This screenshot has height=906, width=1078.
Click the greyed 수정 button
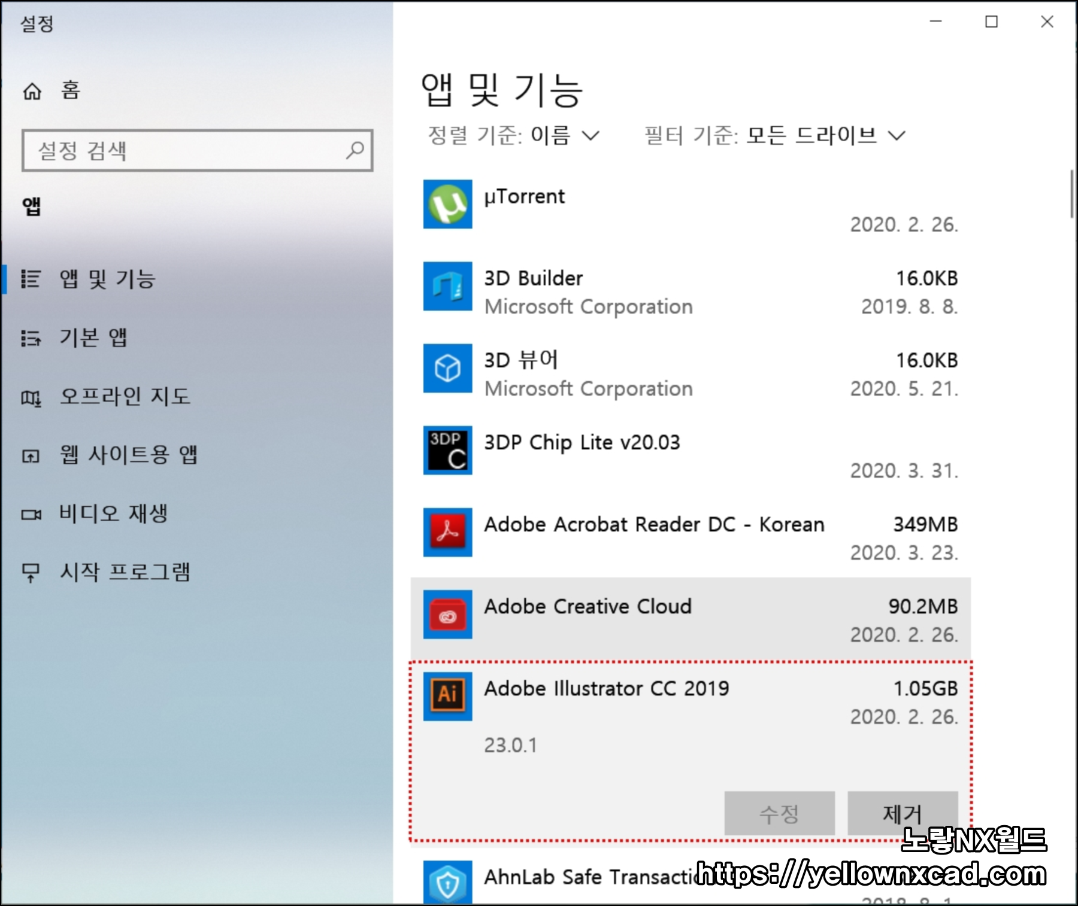779,813
